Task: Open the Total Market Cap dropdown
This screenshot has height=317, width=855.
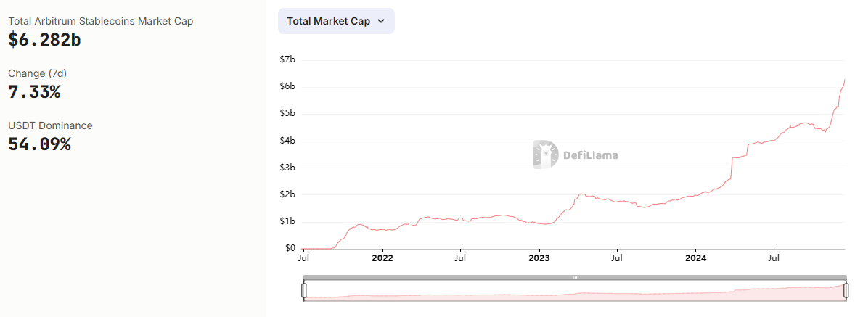Action: (x=336, y=21)
